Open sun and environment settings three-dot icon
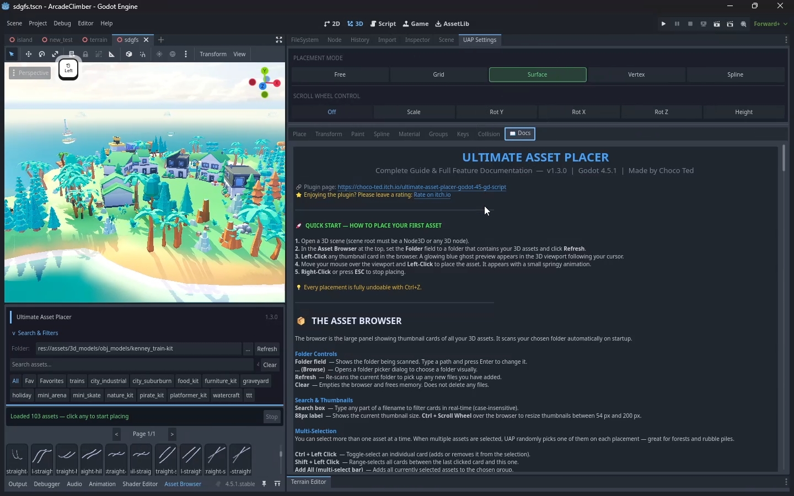794x496 pixels. [x=186, y=55]
